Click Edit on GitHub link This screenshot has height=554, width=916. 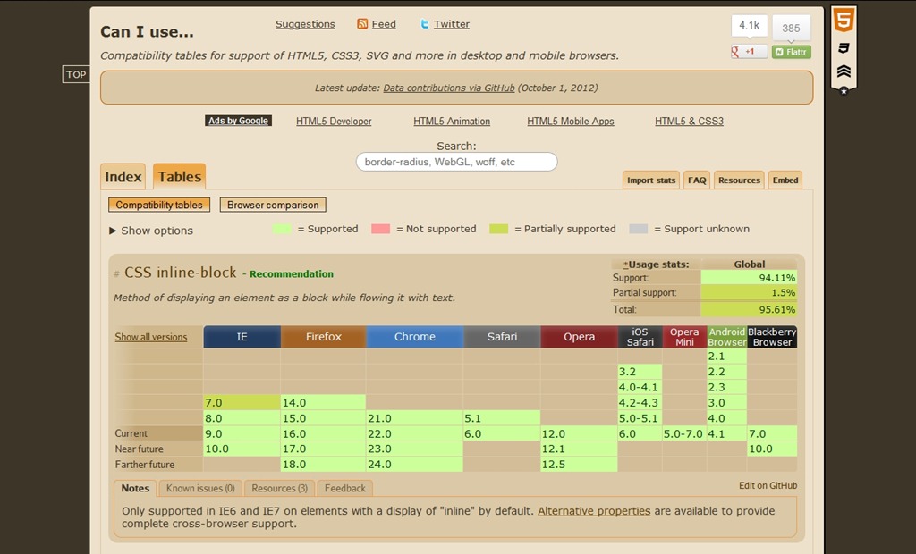(x=768, y=486)
